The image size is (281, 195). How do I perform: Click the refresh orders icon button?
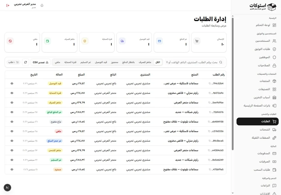[x=26, y=62]
